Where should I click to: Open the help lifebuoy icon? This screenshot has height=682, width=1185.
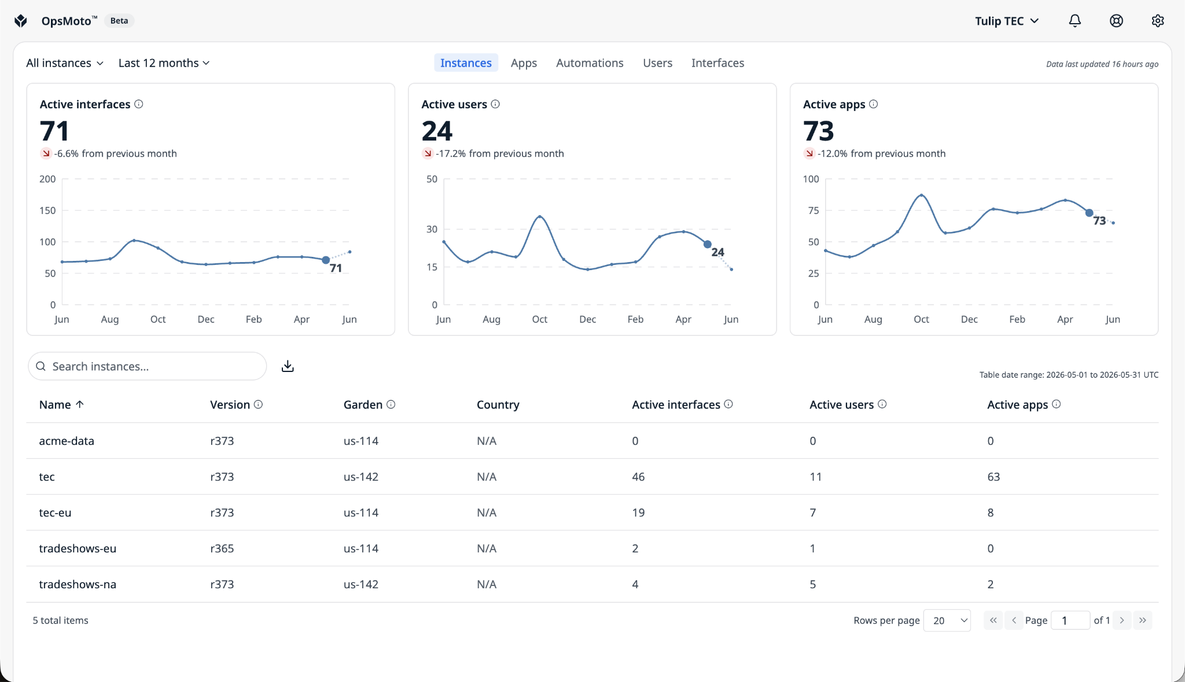click(1116, 21)
